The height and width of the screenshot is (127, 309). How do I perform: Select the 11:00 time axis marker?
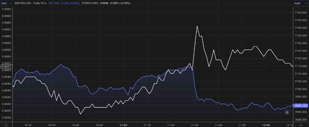tap(123, 125)
